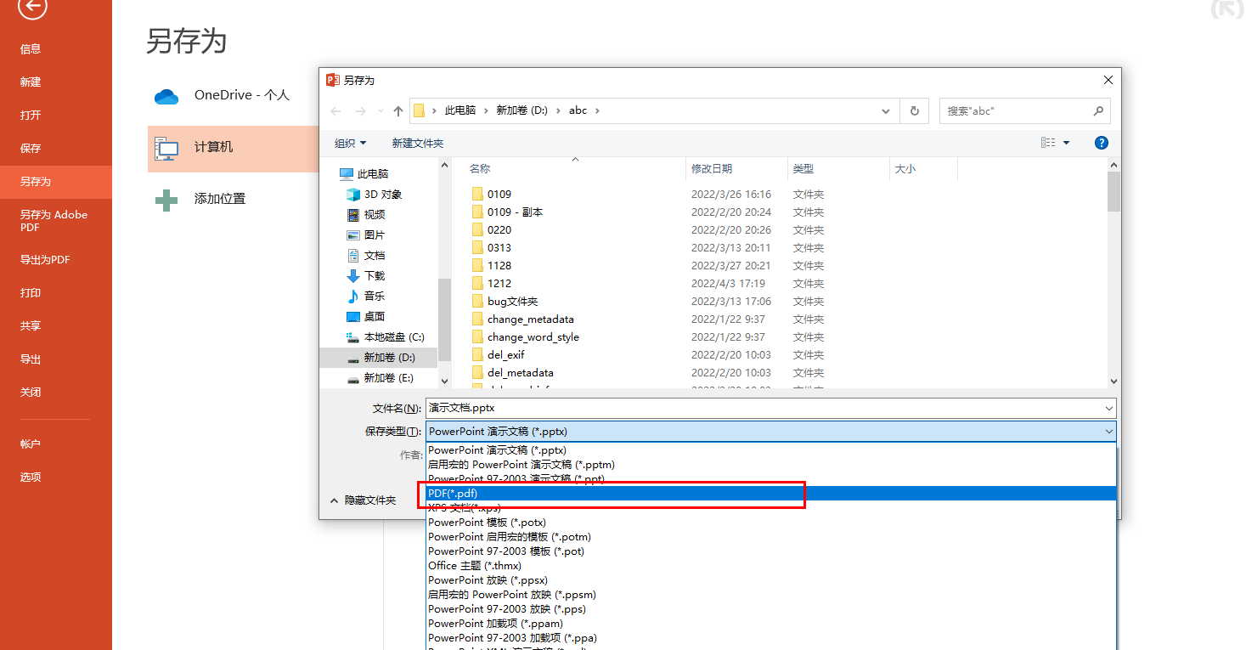Refresh the abc folder listing
The width and height of the screenshot is (1246, 650).
pyautogui.click(x=915, y=111)
